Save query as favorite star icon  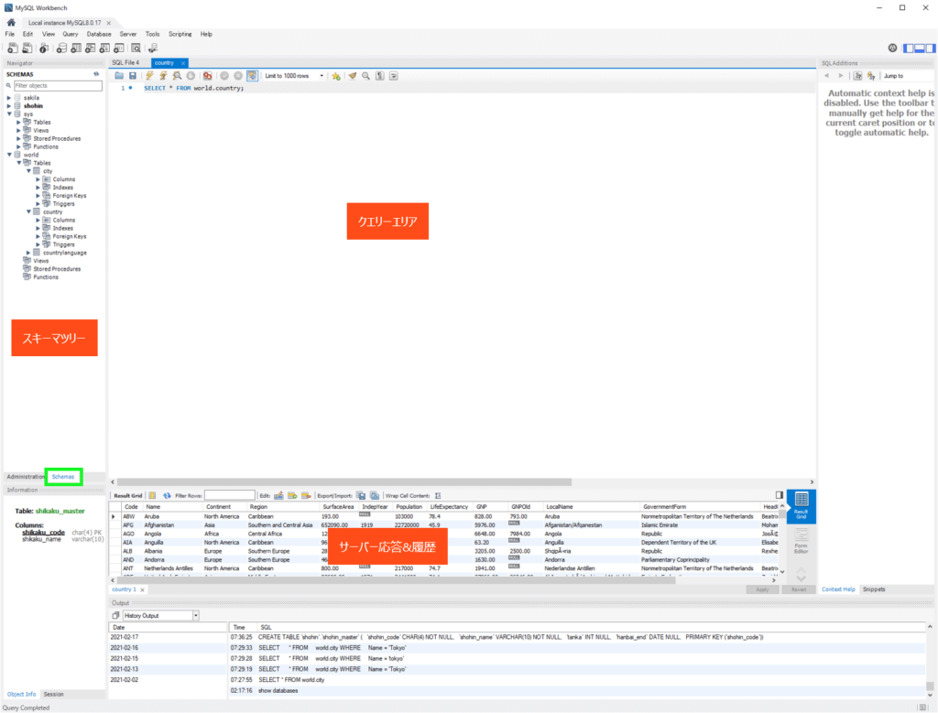(336, 76)
